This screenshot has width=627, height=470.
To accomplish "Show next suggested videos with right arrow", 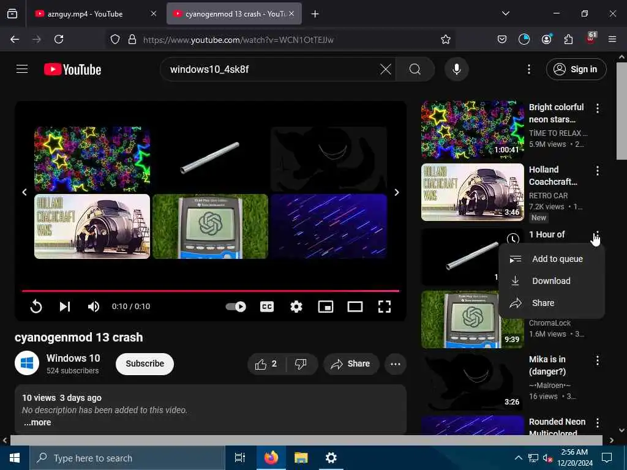I will pos(397,192).
